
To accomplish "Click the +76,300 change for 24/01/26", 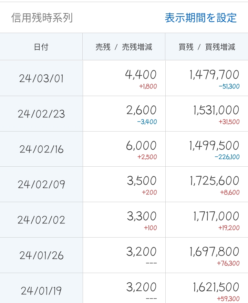I will [x=228, y=263].
